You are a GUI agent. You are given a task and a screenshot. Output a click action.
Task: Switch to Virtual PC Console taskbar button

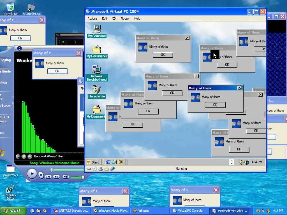point(189,211)
